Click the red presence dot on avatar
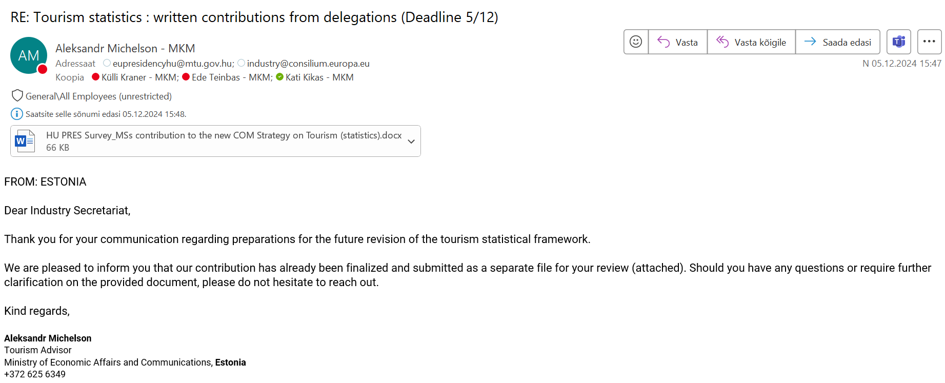The image size is (945, 383). (x=43, y=69)
